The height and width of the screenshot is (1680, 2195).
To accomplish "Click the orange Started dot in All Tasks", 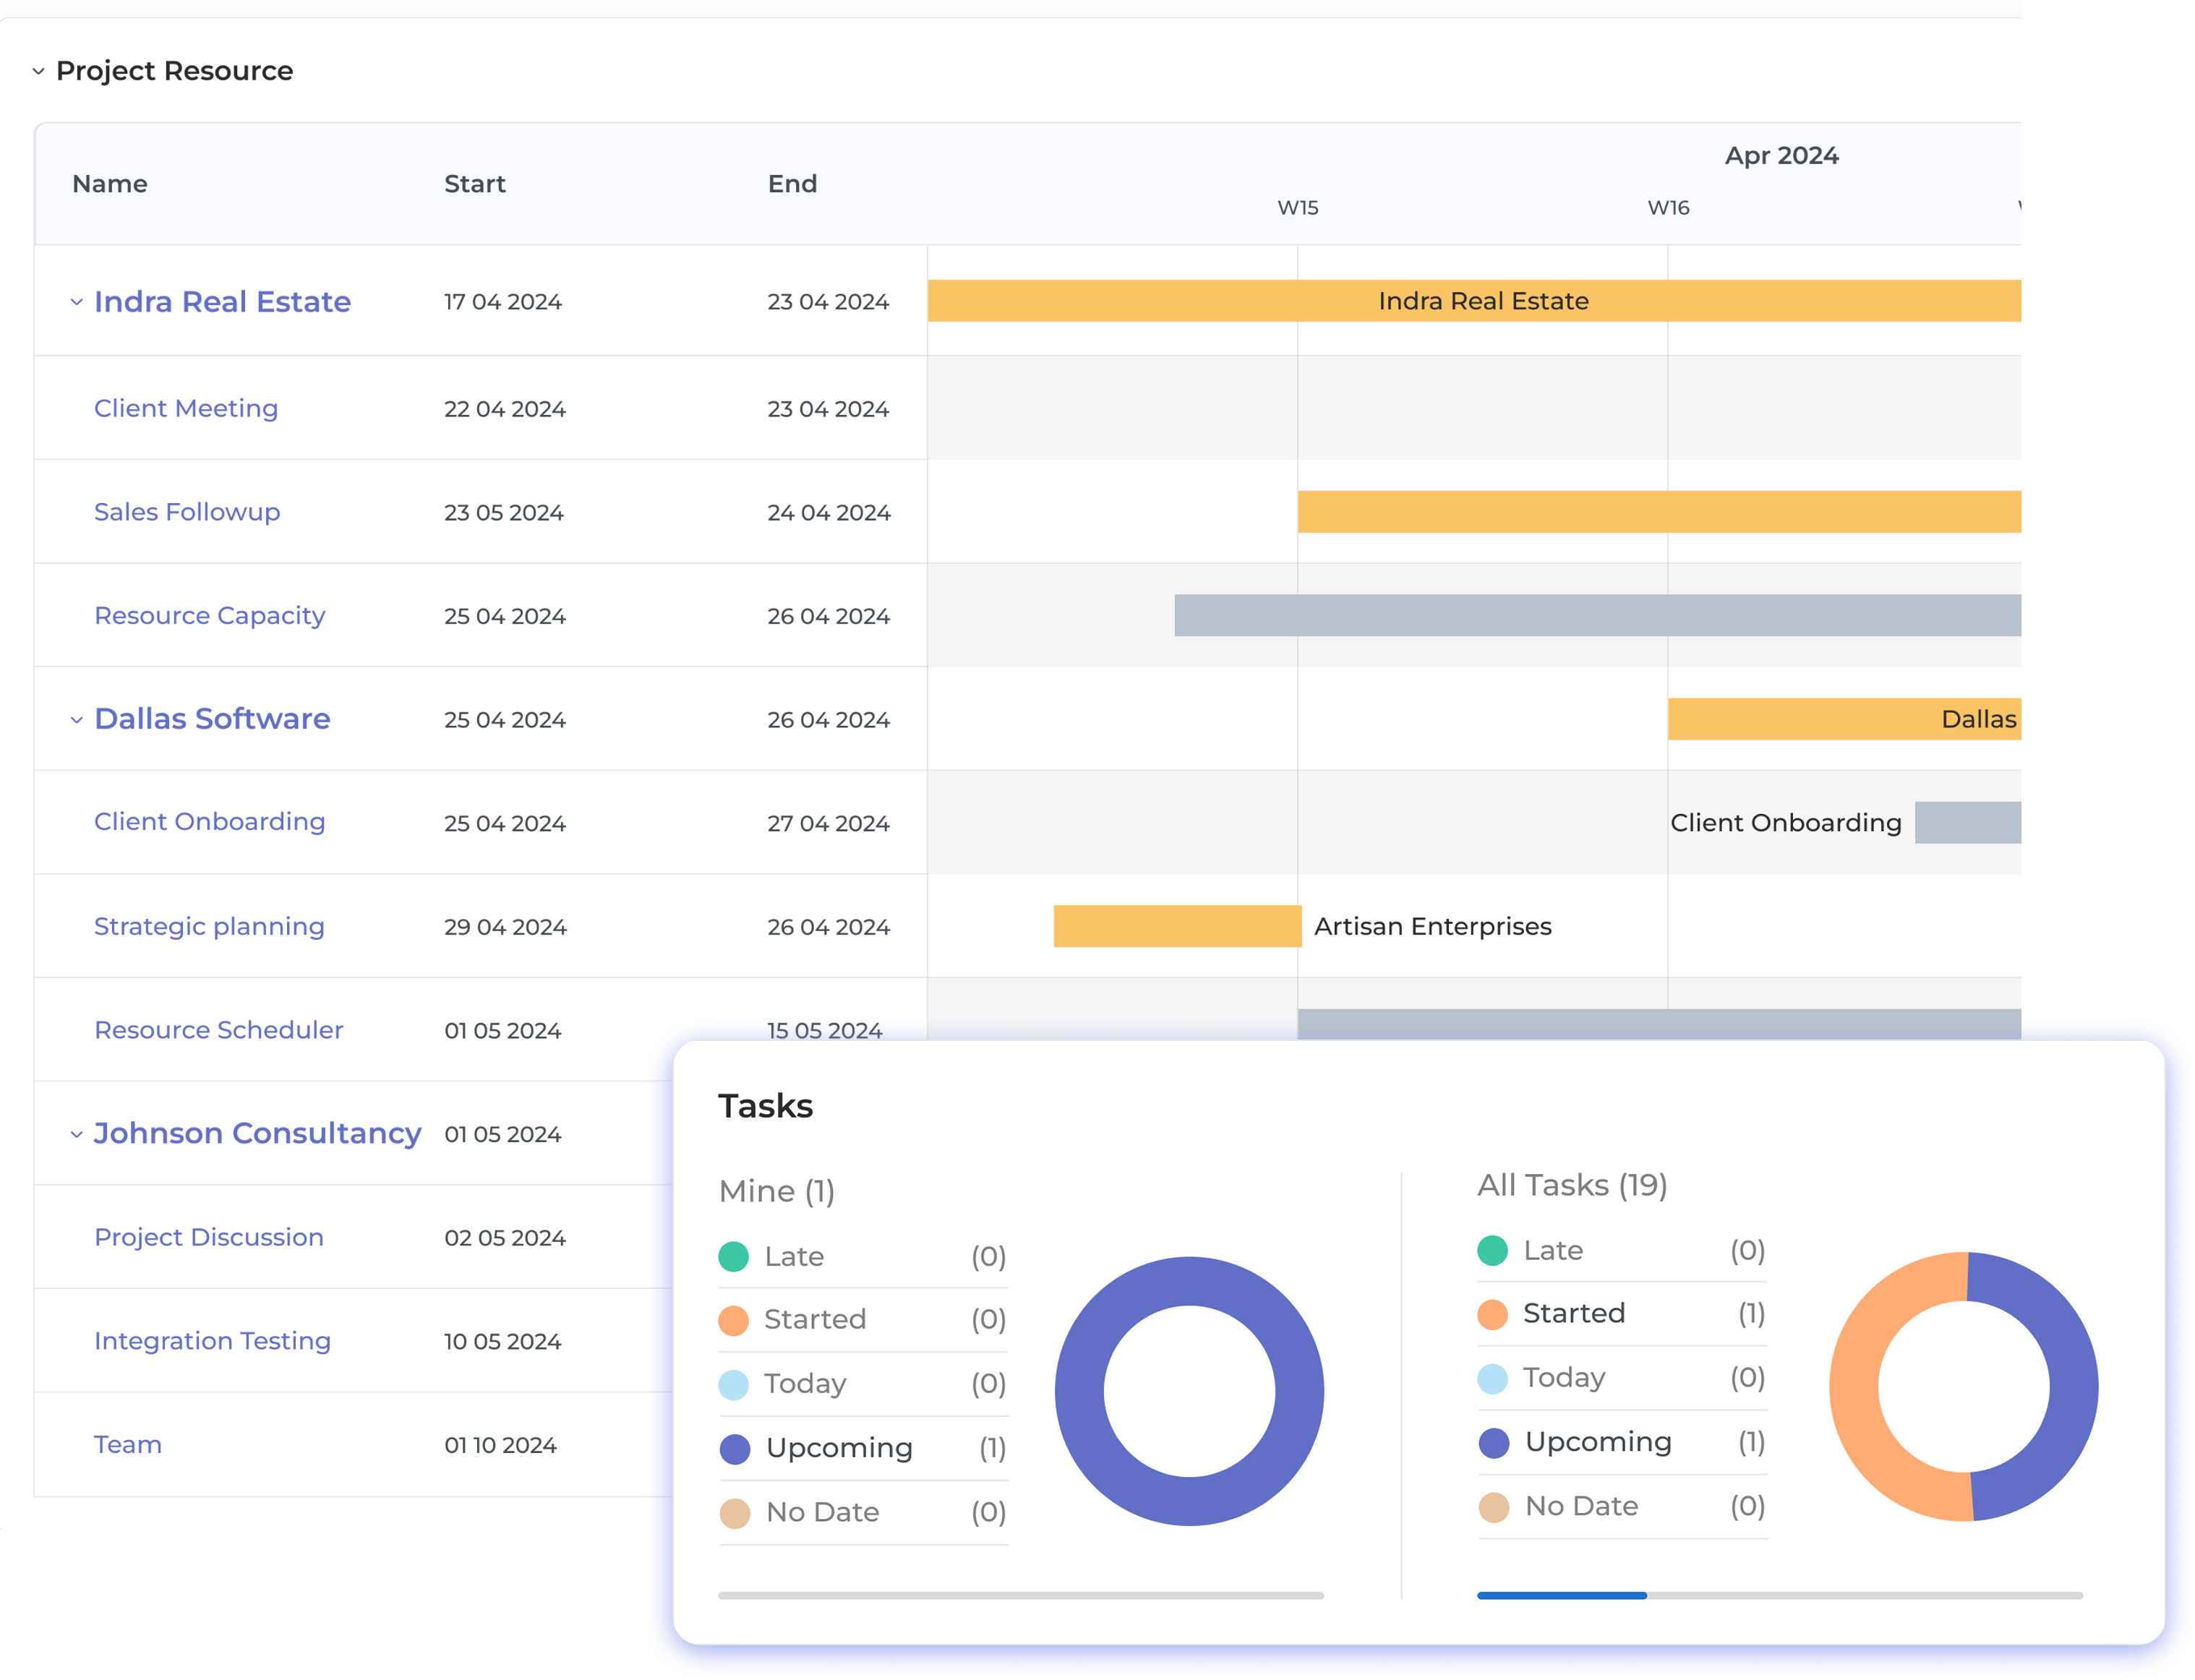I will [1493, 1313].
